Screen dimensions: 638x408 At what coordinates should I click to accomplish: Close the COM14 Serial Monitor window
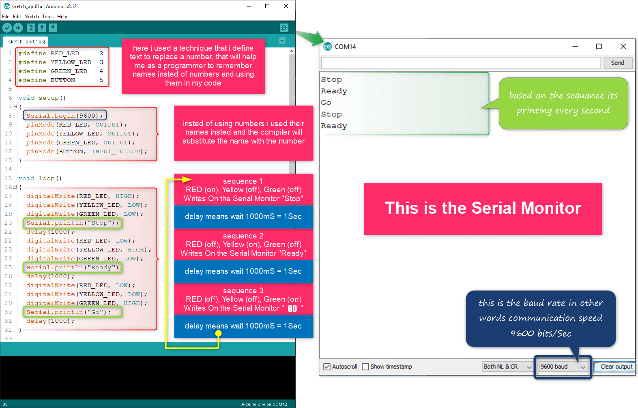623,47
